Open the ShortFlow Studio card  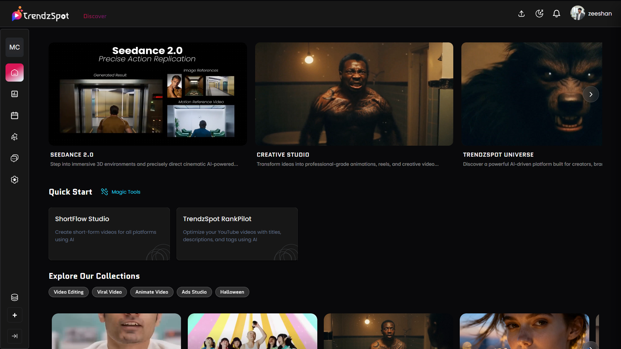[x=109, y=234]
